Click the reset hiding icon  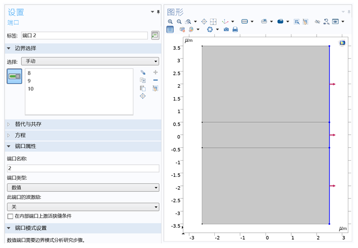point(326,22)
